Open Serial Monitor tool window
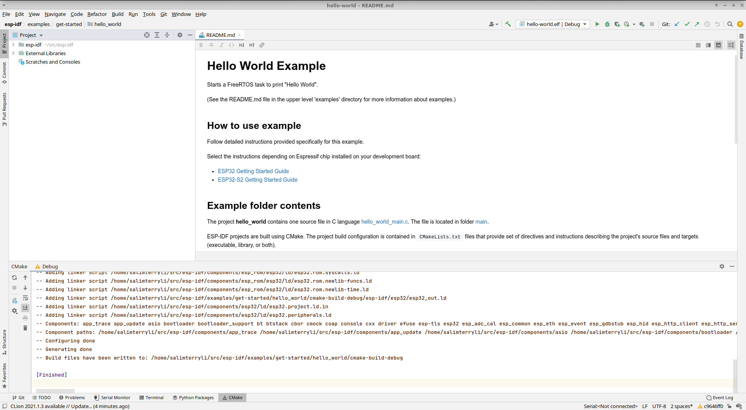 click(x=112, y=398)
